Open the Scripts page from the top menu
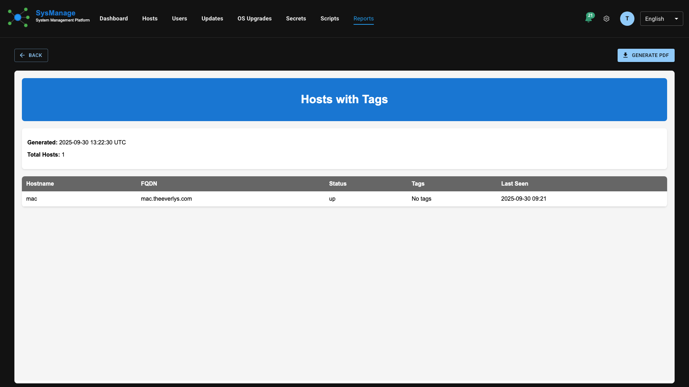This screenshot has height=387, width=689. coord(329,19)
